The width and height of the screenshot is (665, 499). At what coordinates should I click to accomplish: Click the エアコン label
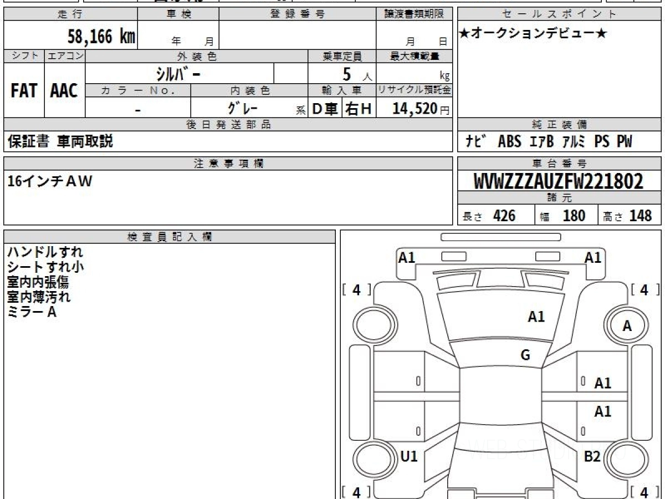(65, 56)
